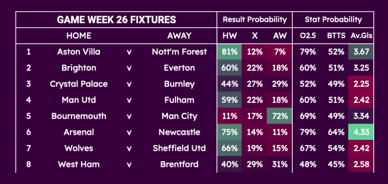This screenshot has width=388, height=184.
Task: Click the Av.Gls column header
Action: (361, 36)
